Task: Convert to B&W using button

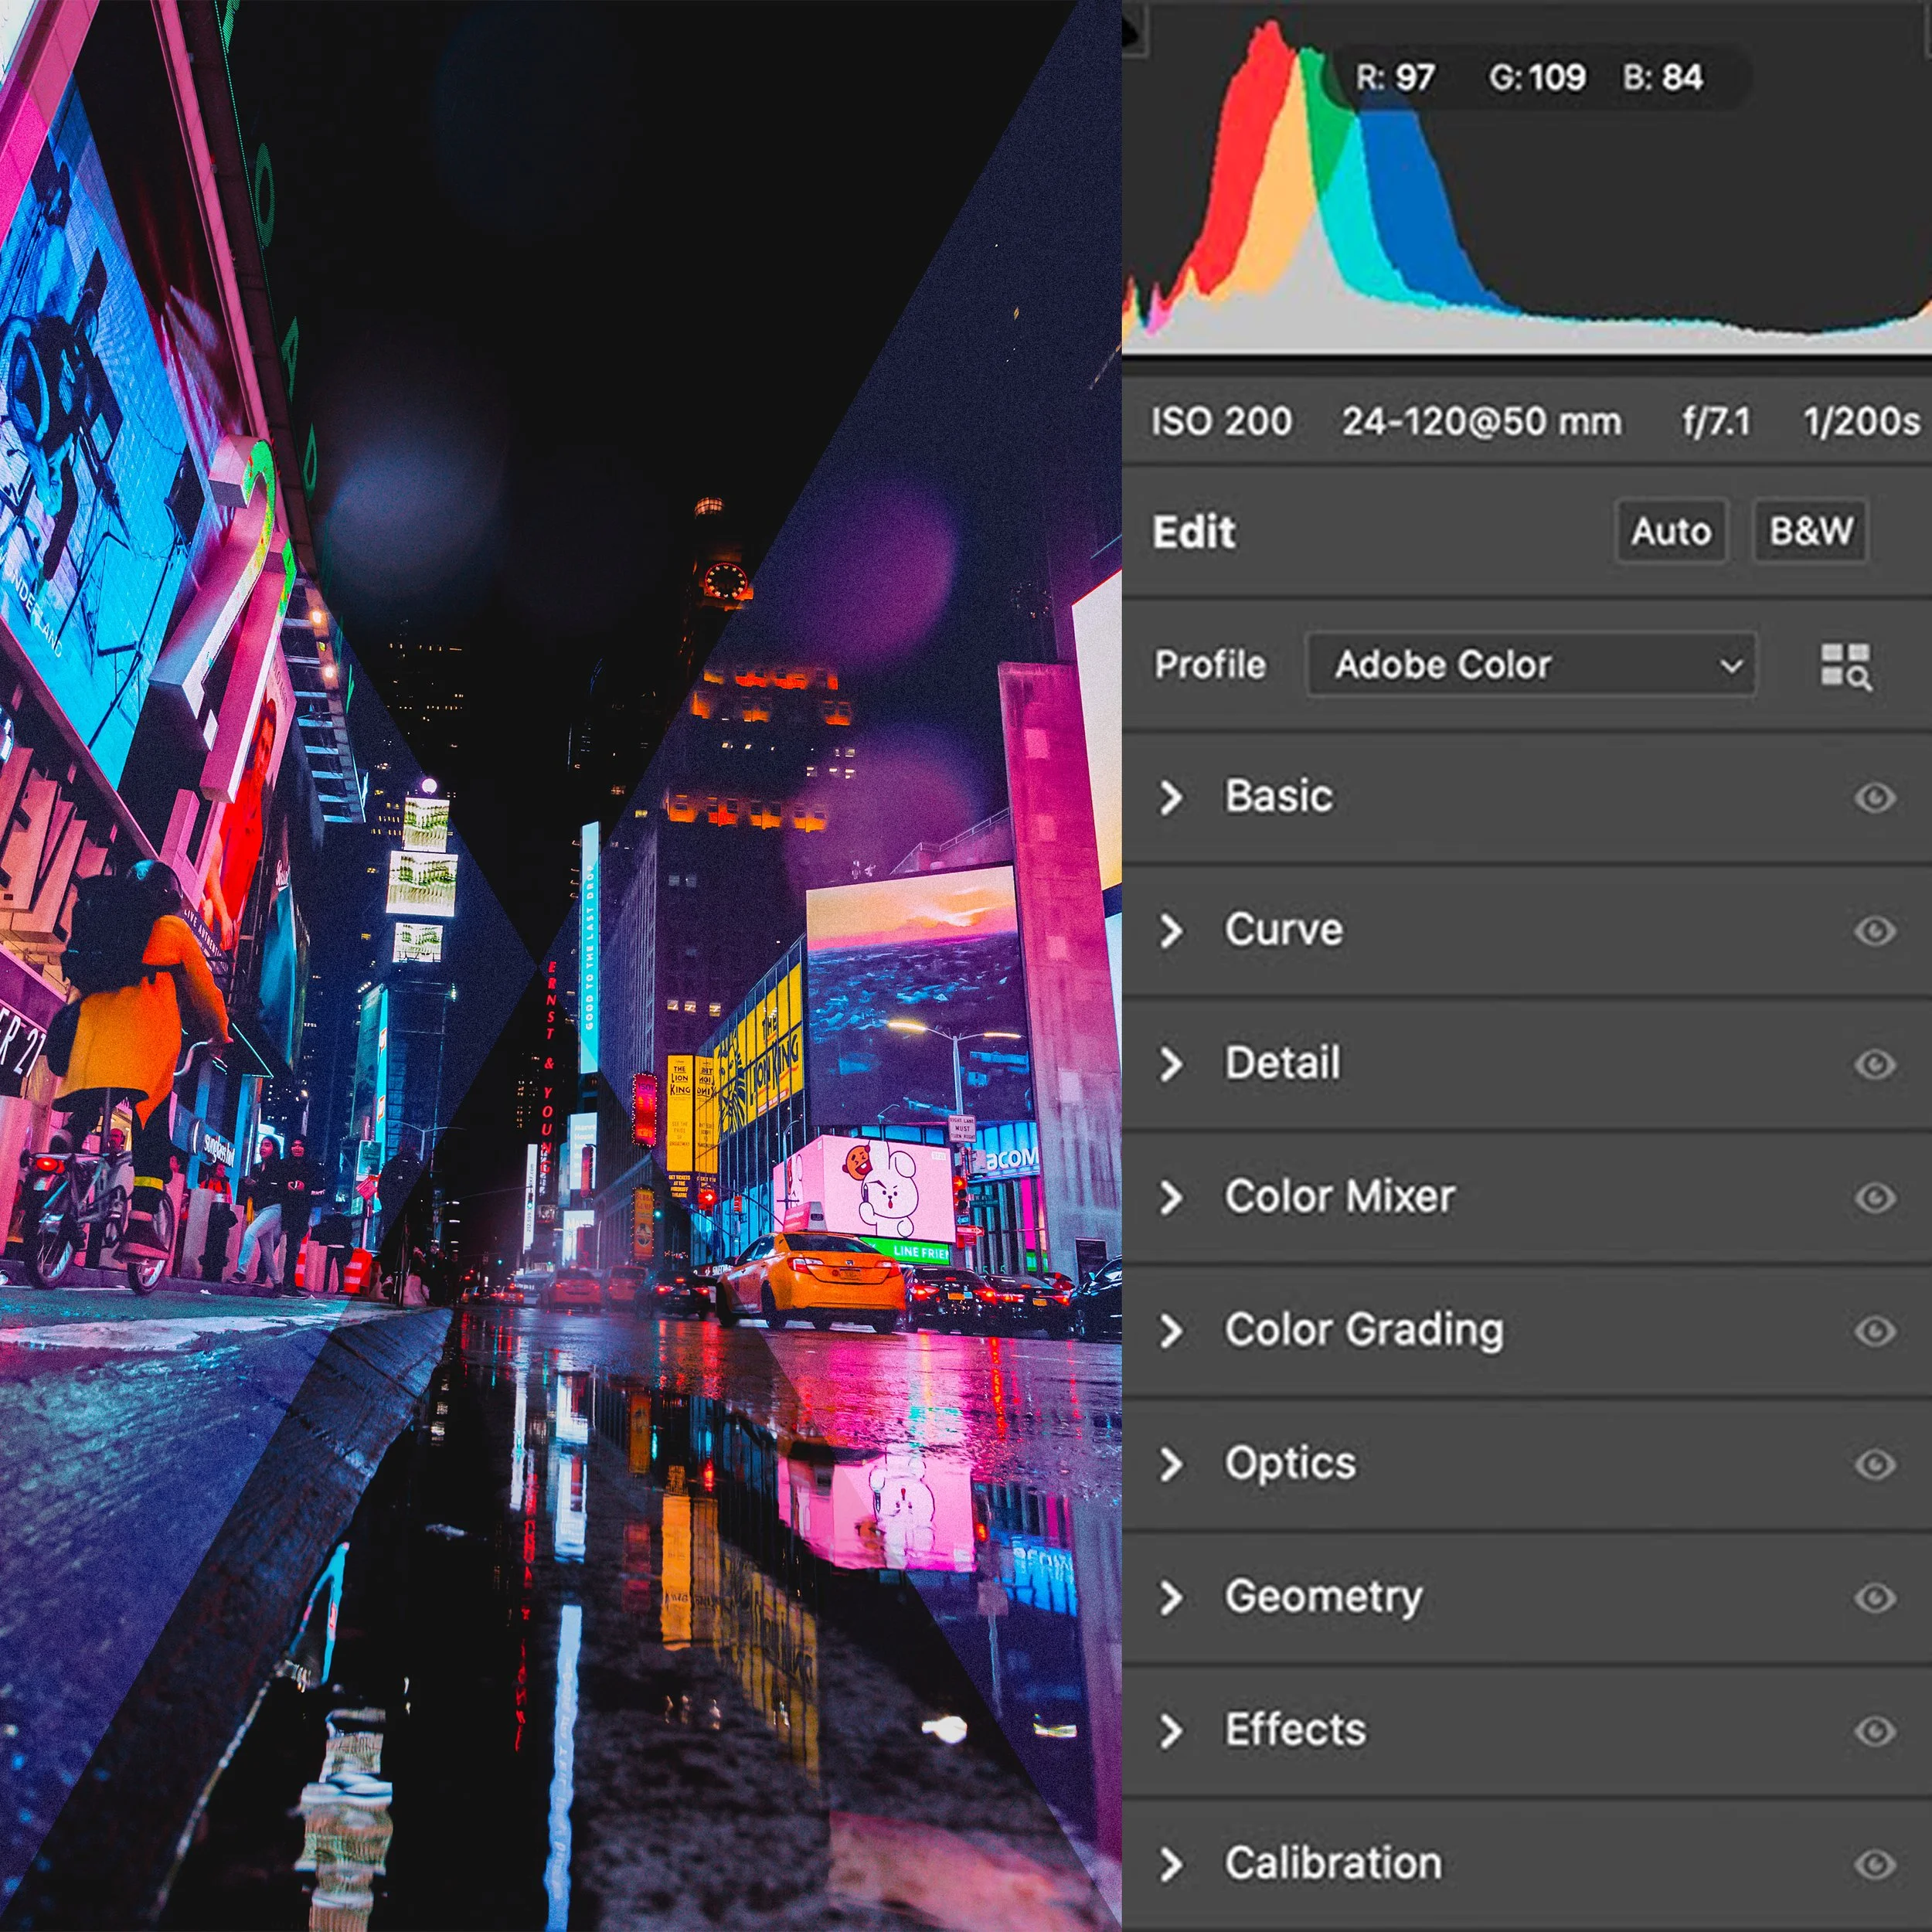Action: pyautogui.click(x=1811, y=531)
